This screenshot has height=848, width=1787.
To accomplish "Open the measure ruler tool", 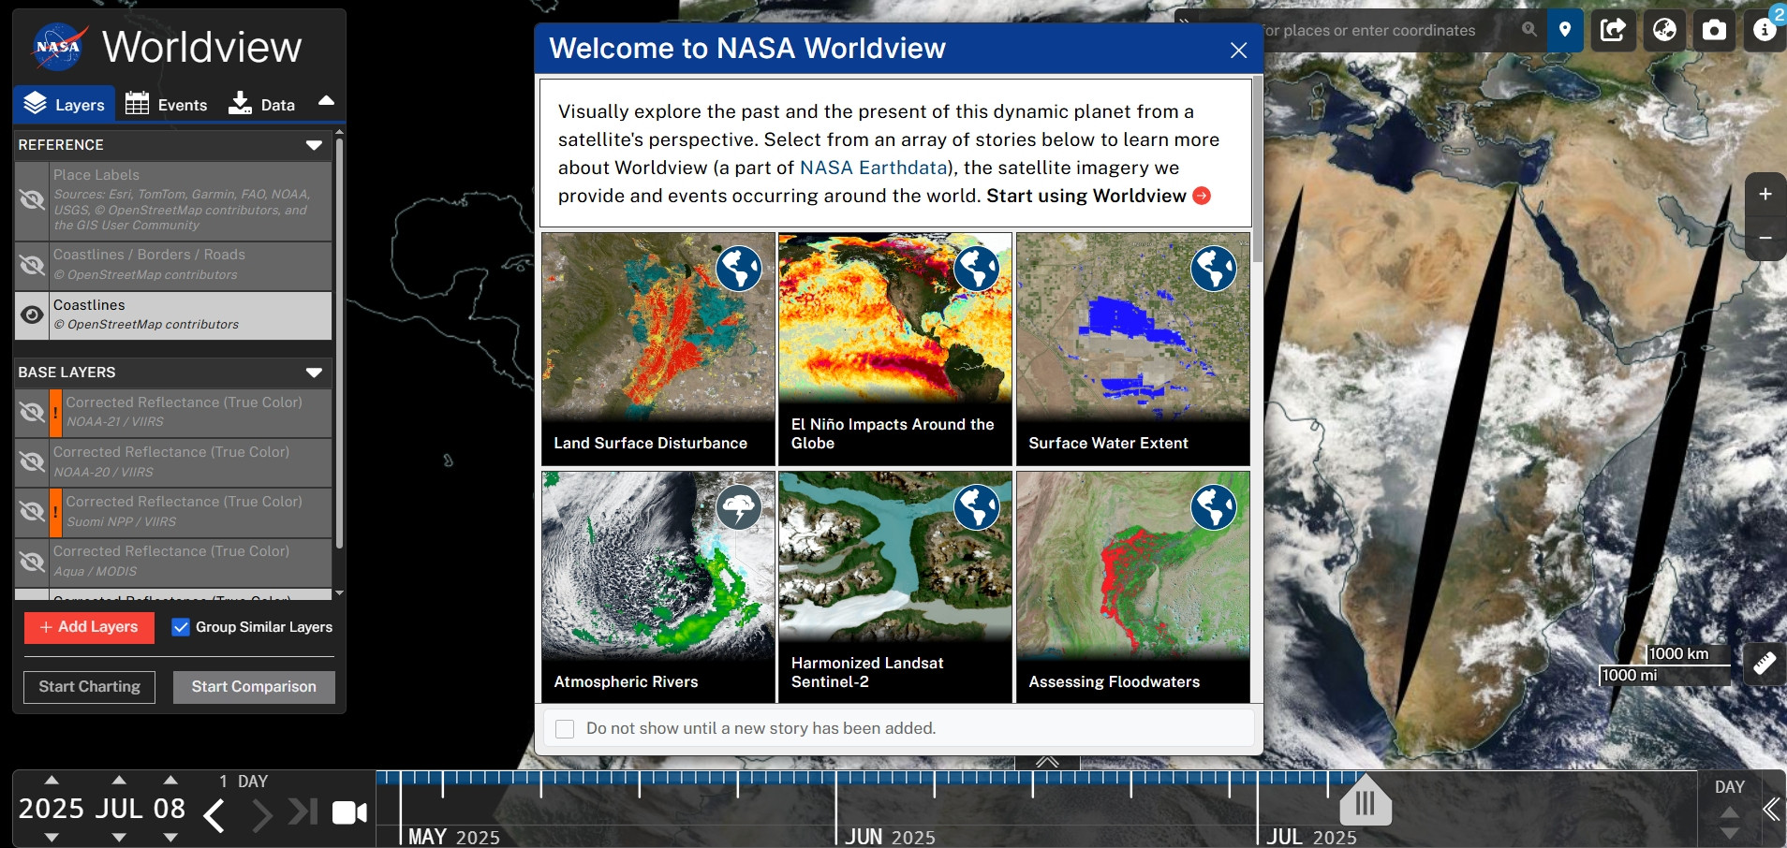I will (x=1765, y=664).
